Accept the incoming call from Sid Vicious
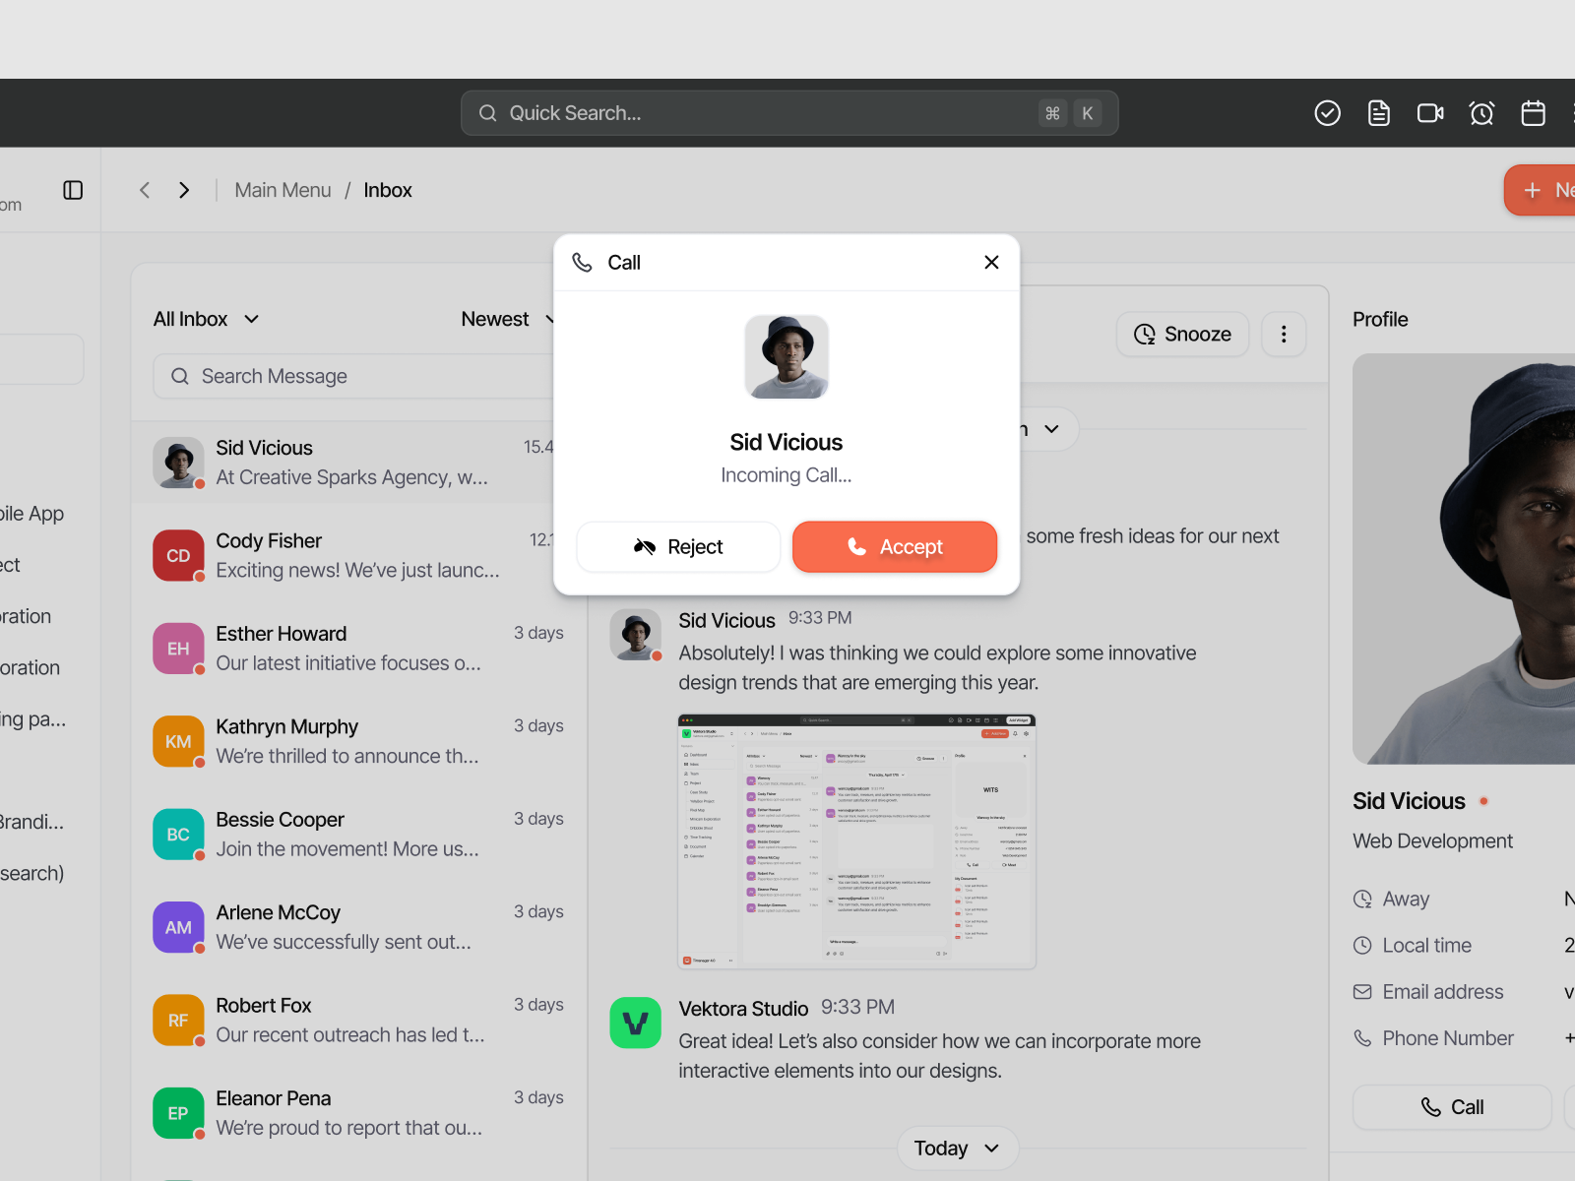This screenshot has height=1181, width=1575. tap(894, 546)
